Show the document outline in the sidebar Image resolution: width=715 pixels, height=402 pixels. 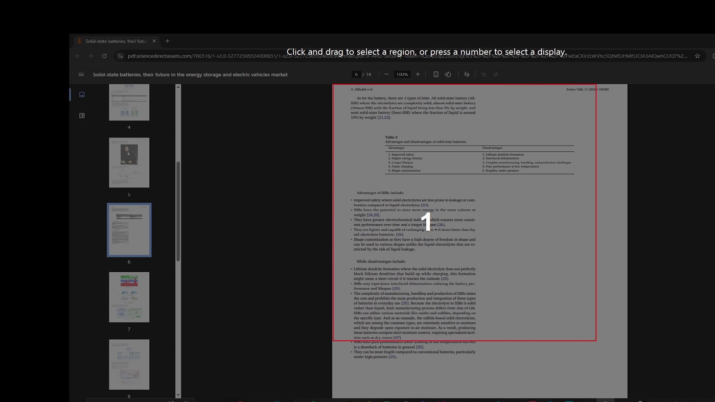[x=82, y=115]
